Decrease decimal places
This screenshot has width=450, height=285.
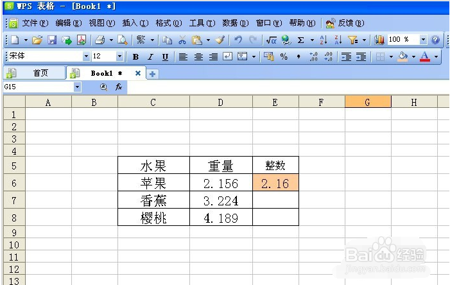(x=328, y=56)
